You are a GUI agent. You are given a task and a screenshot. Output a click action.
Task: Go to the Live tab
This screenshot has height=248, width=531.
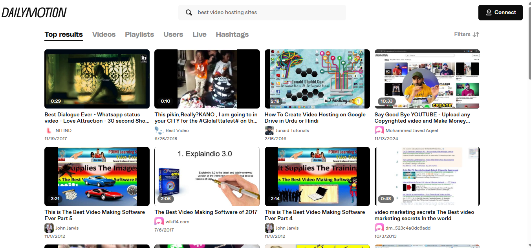pyautogui.click(x=200, y=34)
